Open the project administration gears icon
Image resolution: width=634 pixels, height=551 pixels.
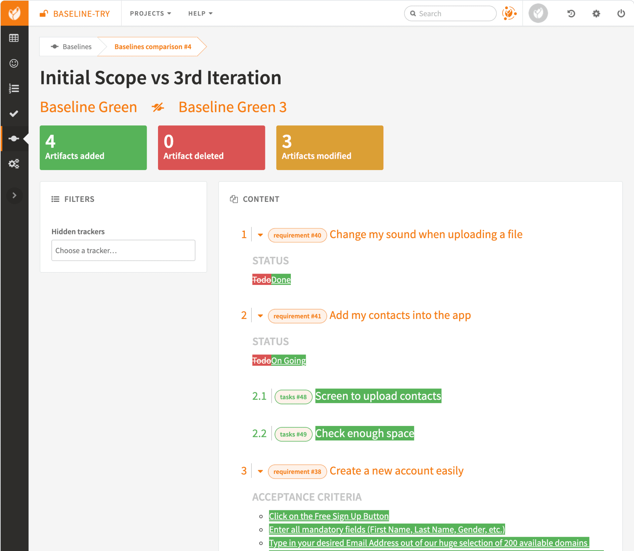[14, 164]
